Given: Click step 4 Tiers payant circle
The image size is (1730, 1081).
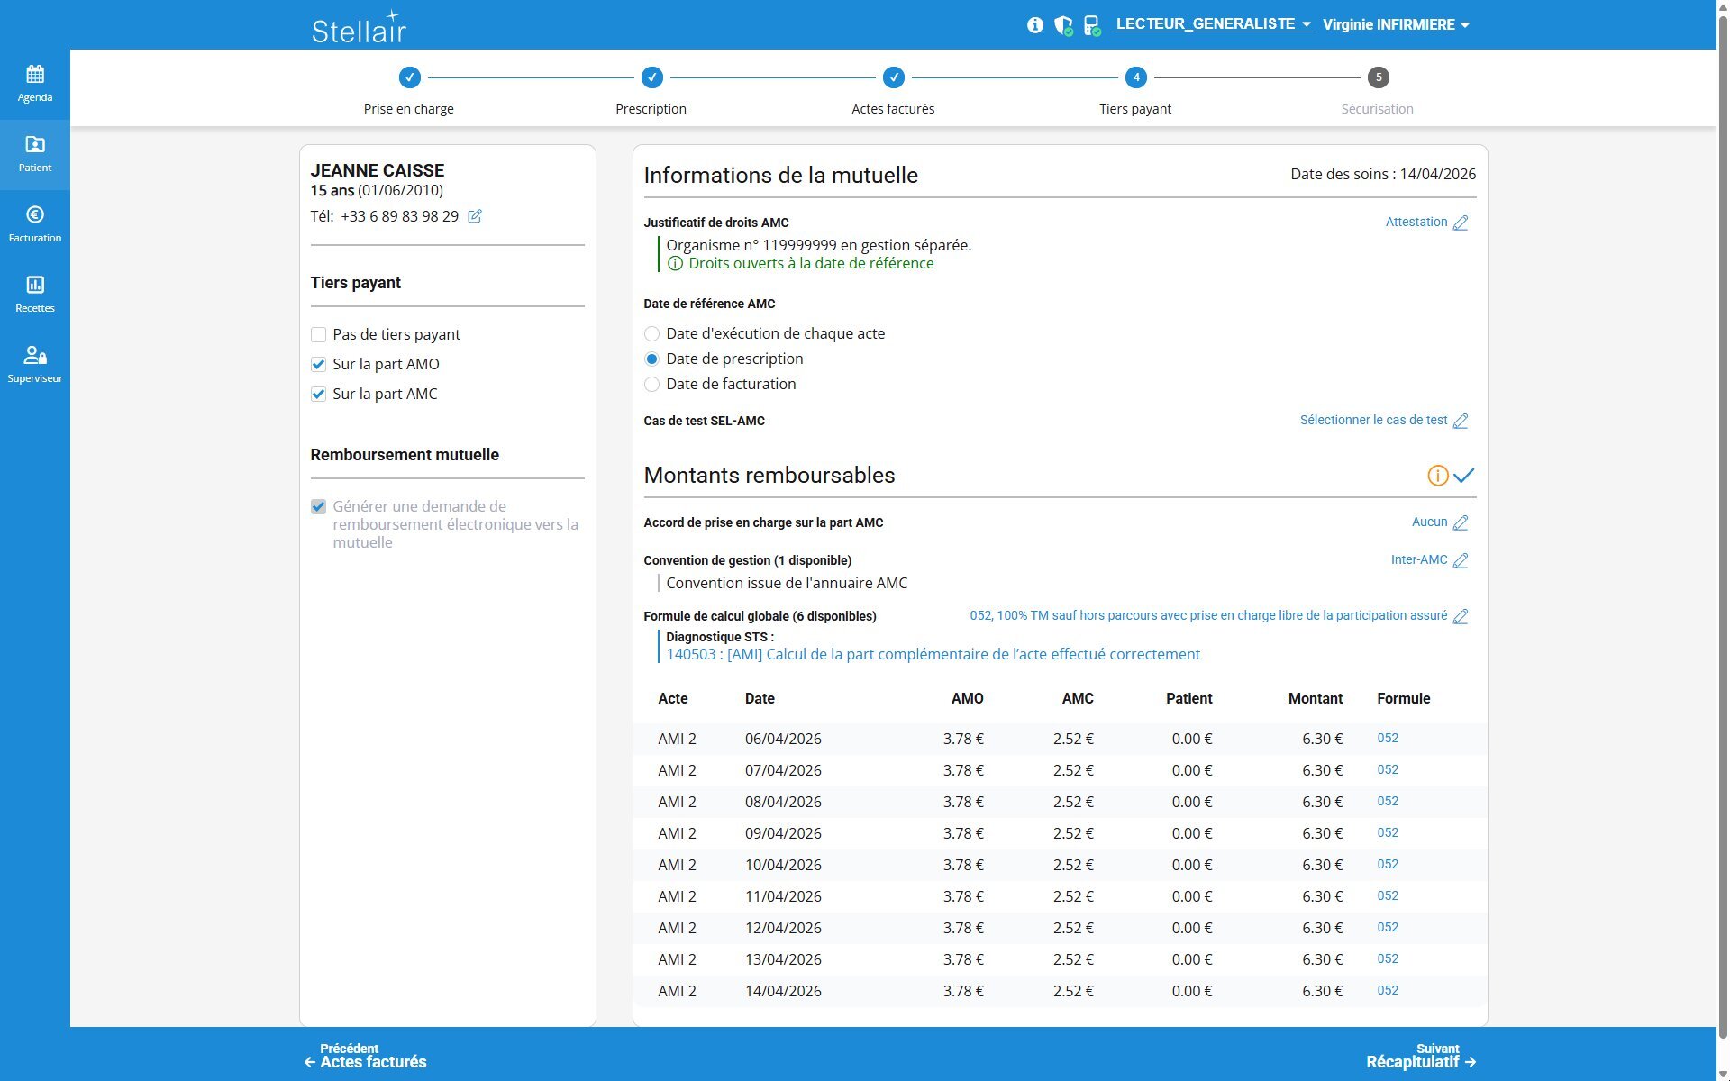Looking at the screenshot, I should click(x=1135, y=77).
